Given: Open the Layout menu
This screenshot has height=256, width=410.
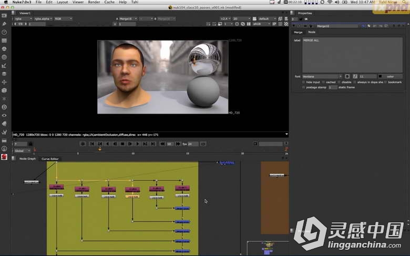Looking at the screenshot, I should (62, 2).
